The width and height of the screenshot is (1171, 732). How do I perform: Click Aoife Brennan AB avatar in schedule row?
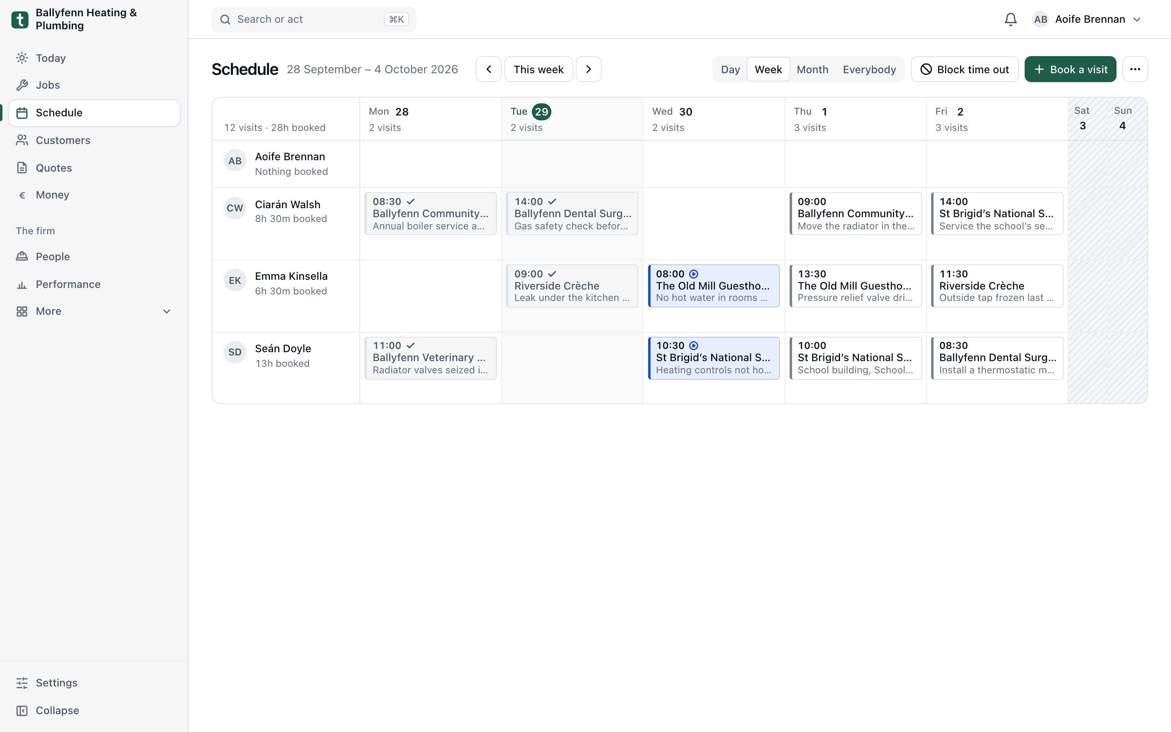(x=235, y=161)
